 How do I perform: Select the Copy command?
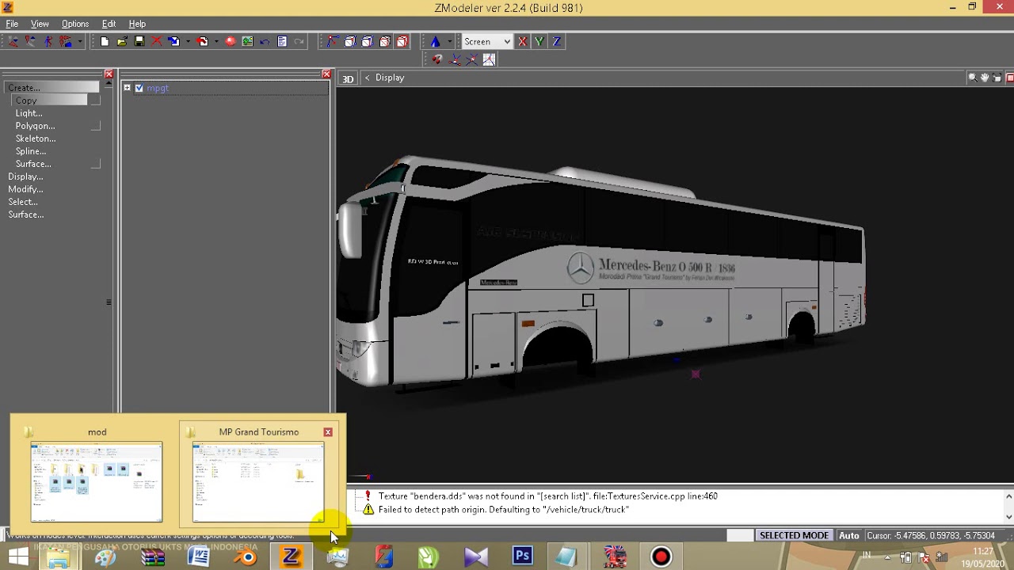[x=49, y=101]
